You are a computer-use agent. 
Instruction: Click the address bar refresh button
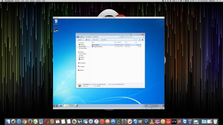pyautogui.click(x=122, y=37)
